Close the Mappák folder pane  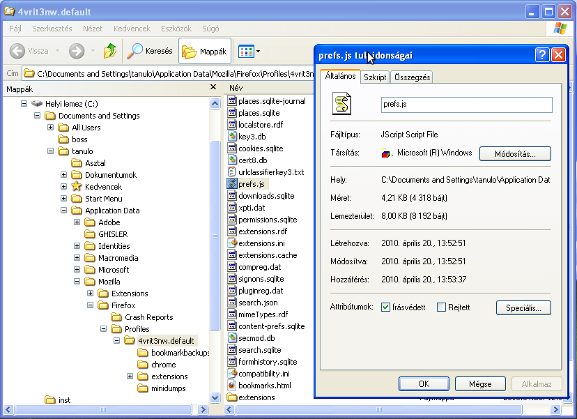213,88
